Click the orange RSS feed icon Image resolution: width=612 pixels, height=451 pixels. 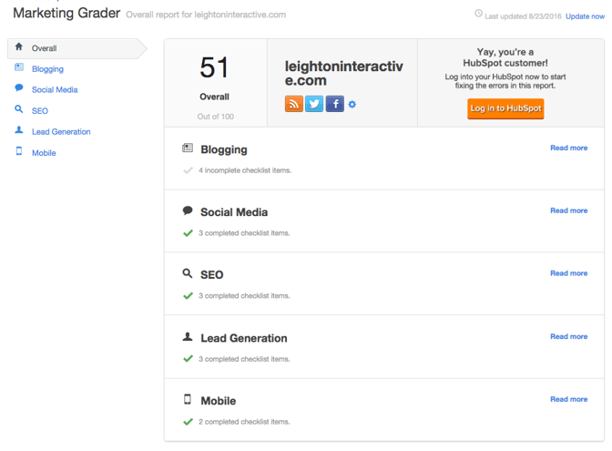pos(294,104)
